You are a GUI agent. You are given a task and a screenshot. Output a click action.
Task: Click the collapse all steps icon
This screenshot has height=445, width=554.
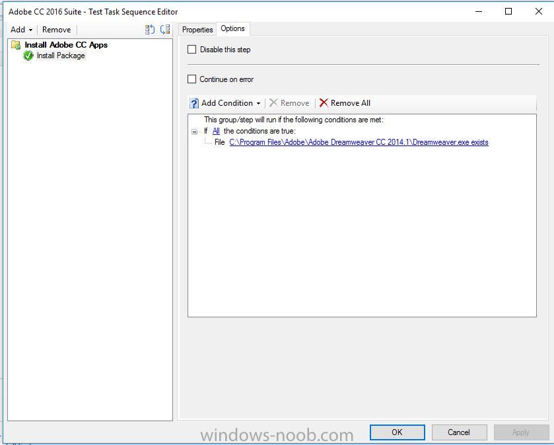(165, 29)
